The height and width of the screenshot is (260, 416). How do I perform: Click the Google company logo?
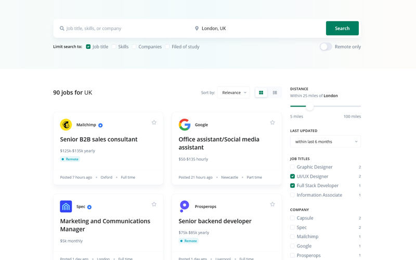coord(185,125)
